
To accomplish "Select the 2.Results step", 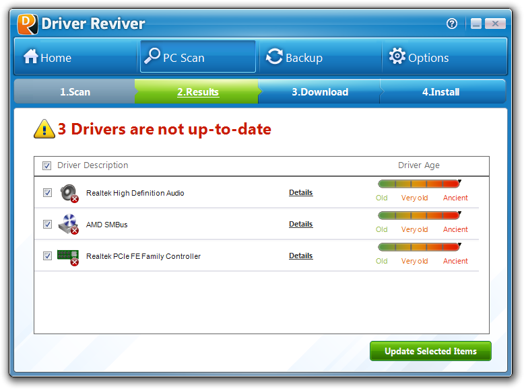I will (x=198, y=91).
